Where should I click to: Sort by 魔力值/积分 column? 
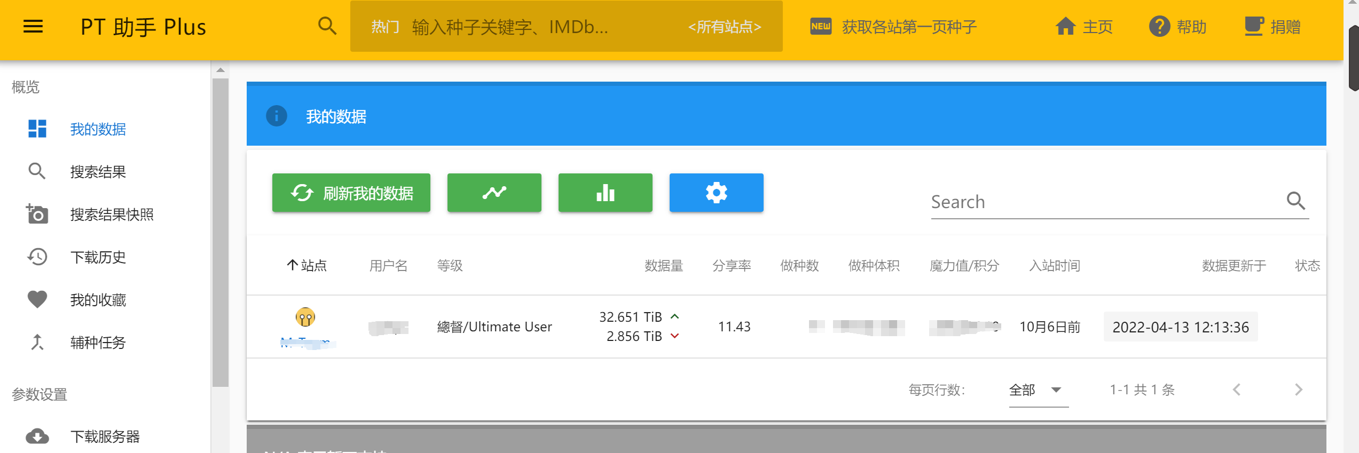[964, 265]
